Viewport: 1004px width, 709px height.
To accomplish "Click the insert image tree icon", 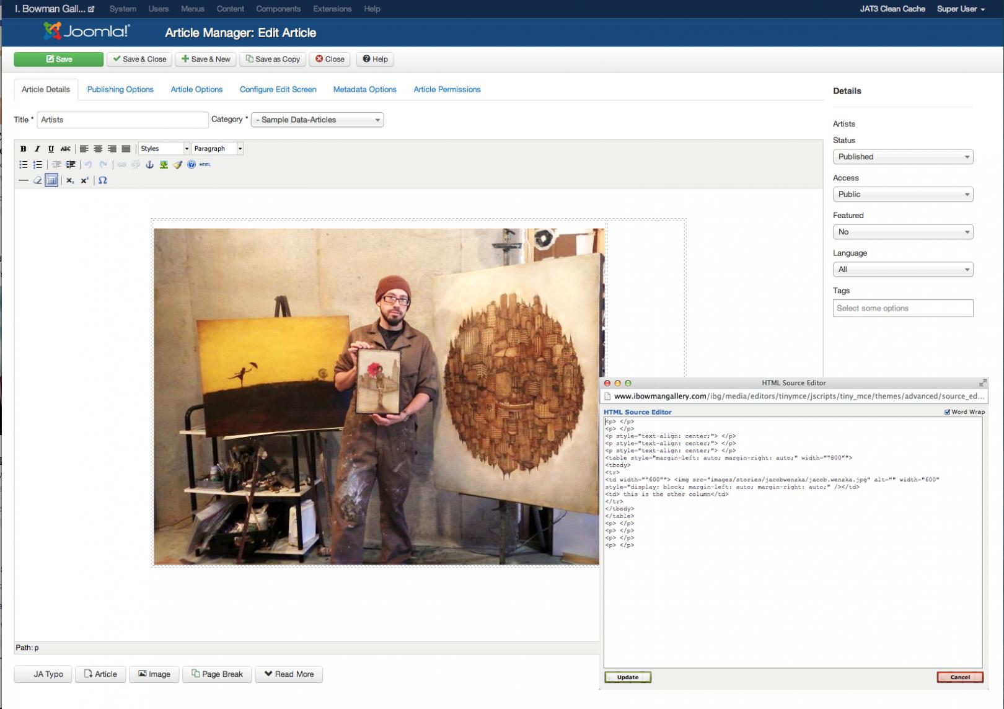I will coord(164,165).
